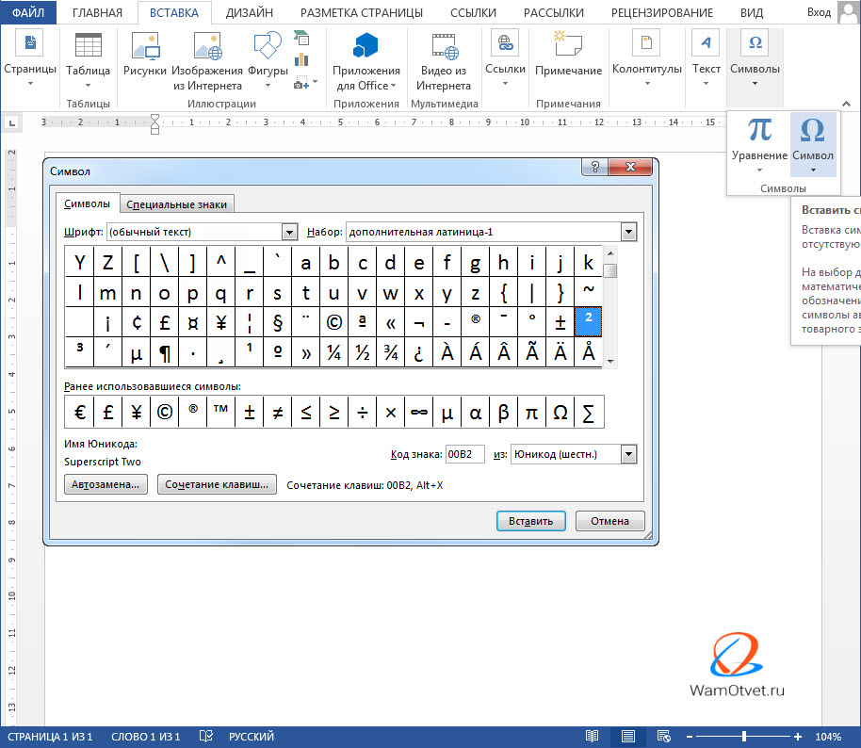861x748 pixels.
Task: Expand the snapshot icon dropdown arrow
Action: [316, 82]
